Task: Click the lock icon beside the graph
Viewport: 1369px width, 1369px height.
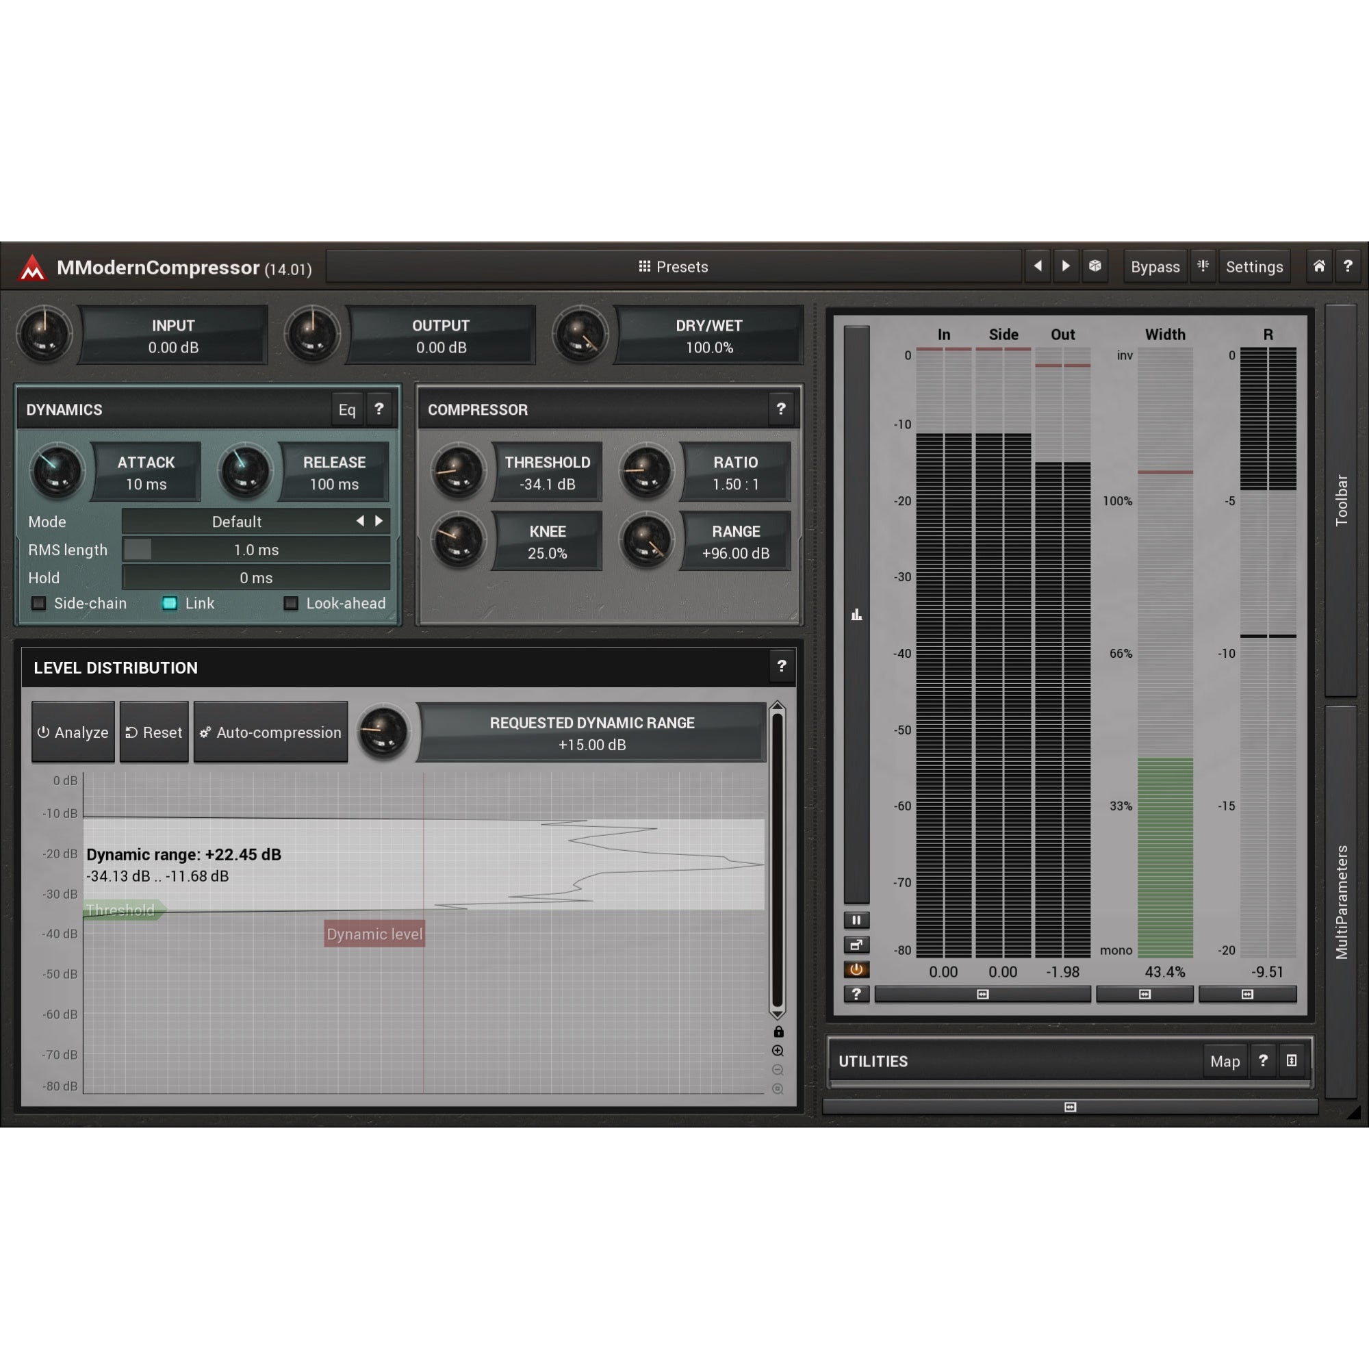Action: click(x=778, y=1032)
